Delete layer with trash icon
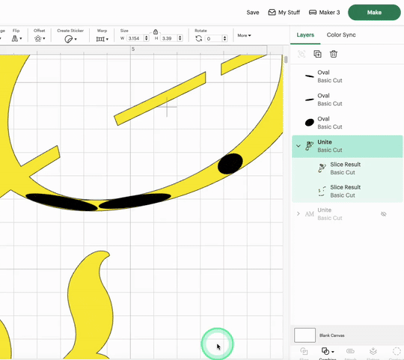This screenshot has height=360, width=404. 334,54
